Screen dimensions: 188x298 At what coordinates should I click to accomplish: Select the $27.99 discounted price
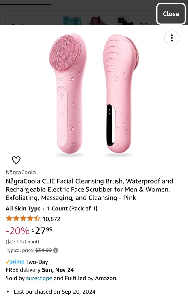click(42, 231)
